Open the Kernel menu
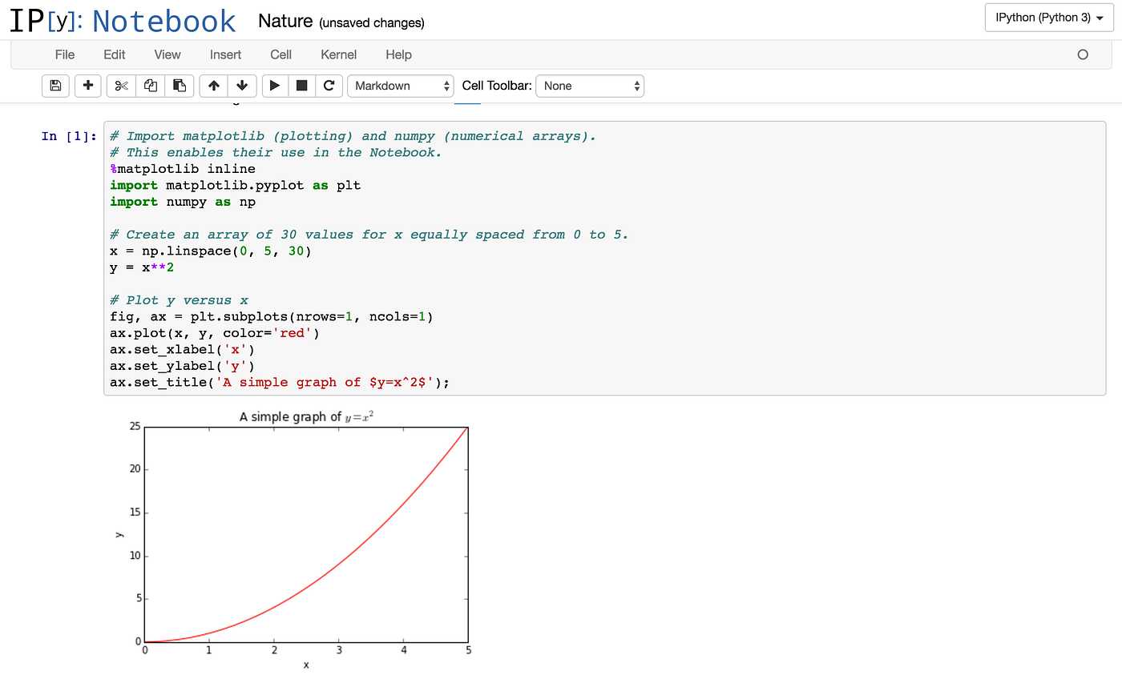Image resolution: width=1122 pixels, height=675 pixels. tap(338, 54)
